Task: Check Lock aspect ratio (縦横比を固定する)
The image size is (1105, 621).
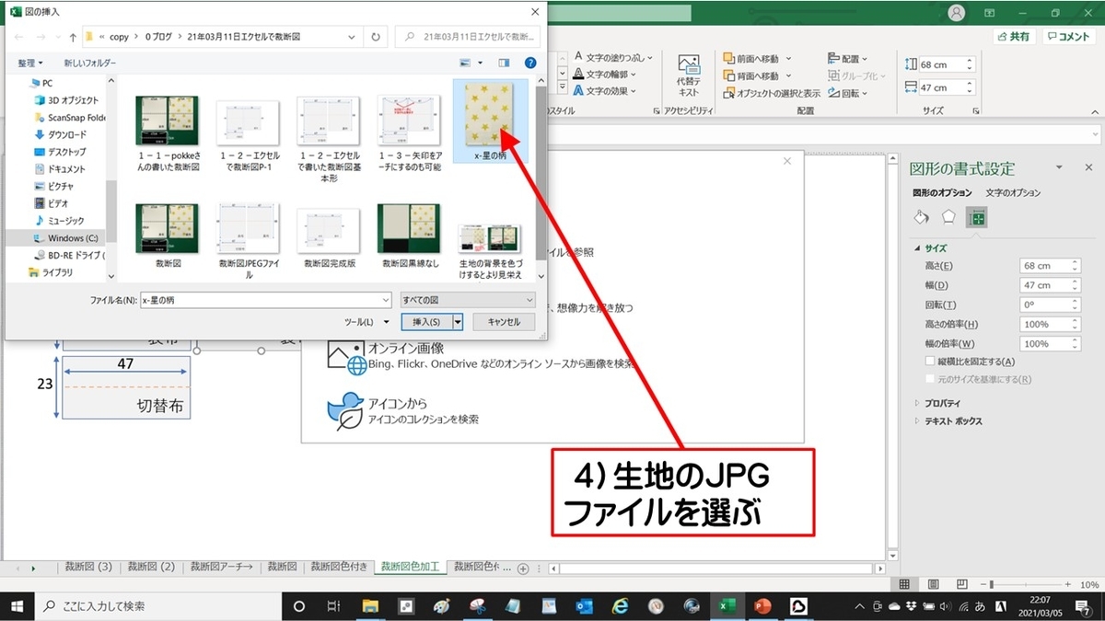Action: pyautogui.click(x=930, y=362)
